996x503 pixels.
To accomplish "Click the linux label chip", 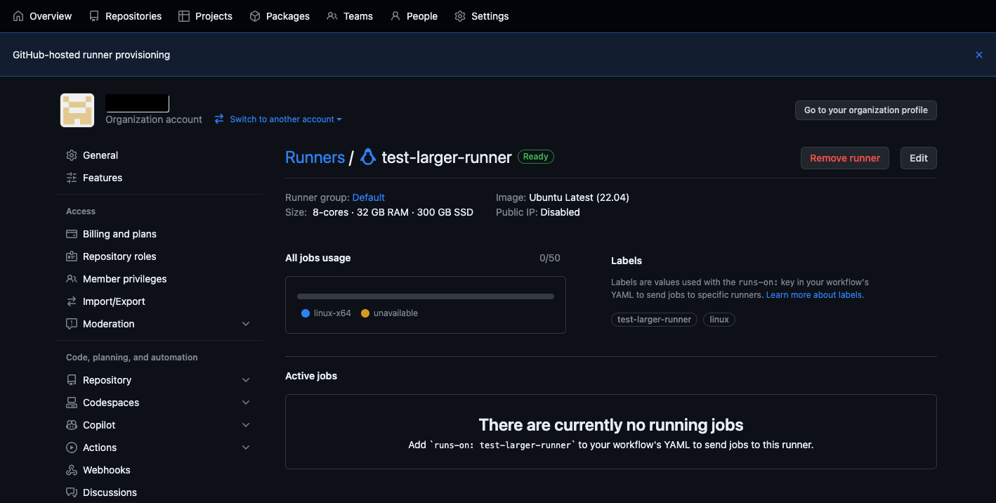I will (x=719, y=319).
